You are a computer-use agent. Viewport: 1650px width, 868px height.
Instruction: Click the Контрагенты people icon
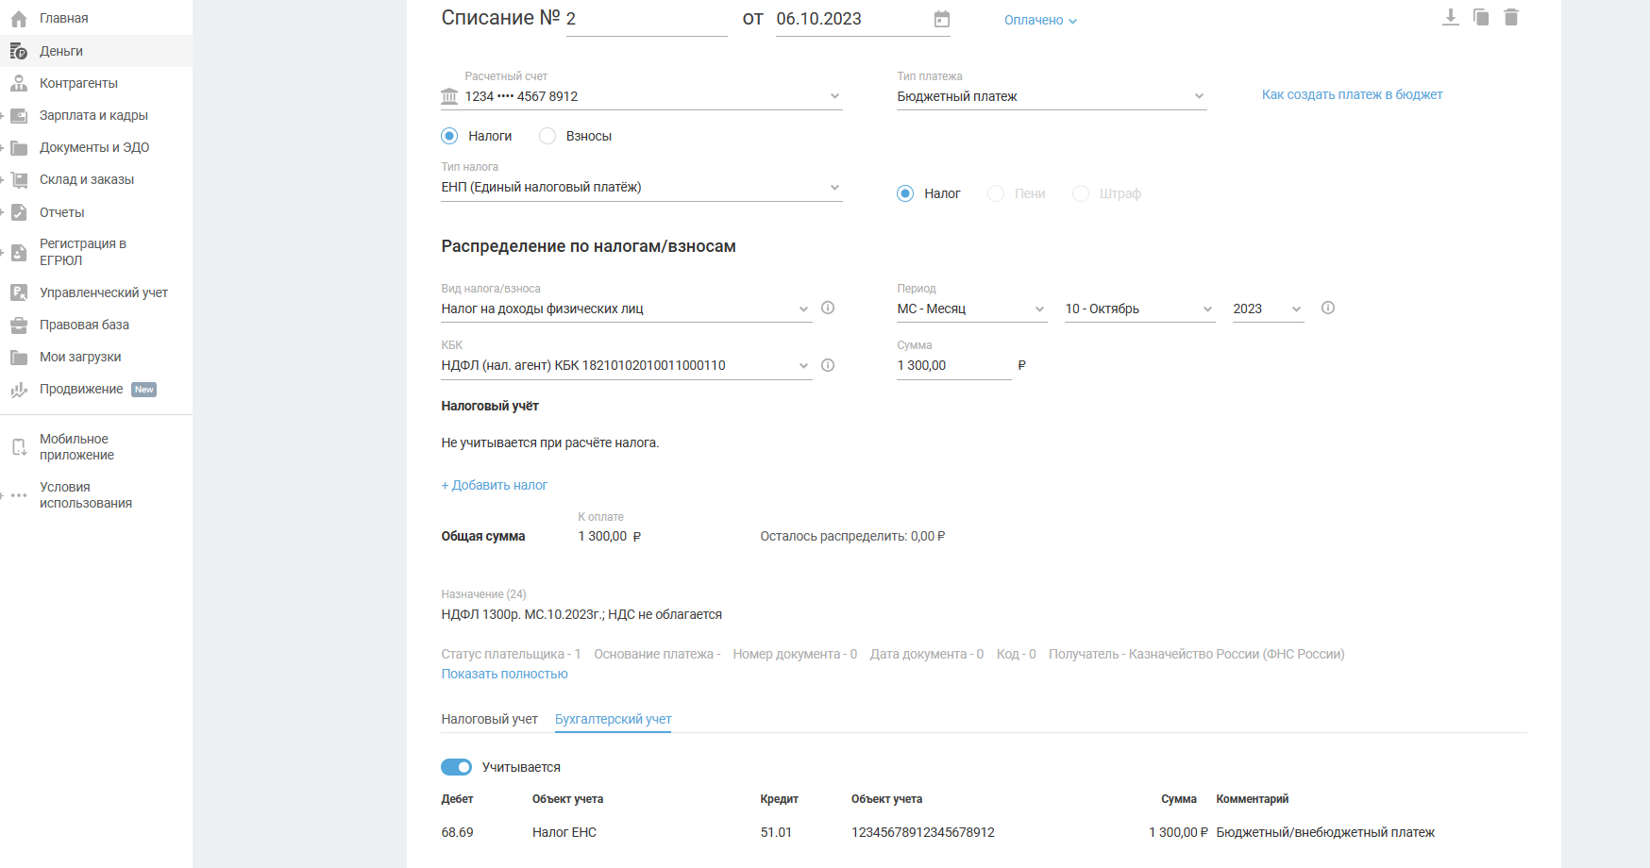coord(19,83)
